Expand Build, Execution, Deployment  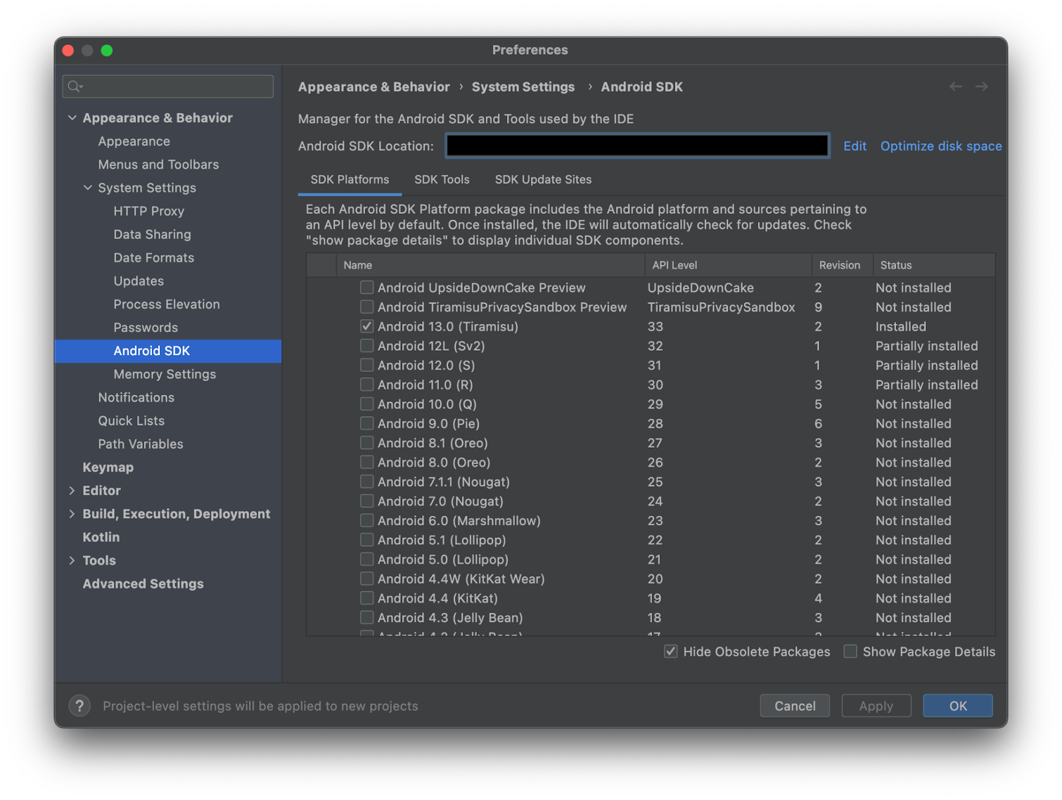[x=73, y=514]
